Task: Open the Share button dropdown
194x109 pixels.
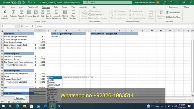Action: tap(191, 7)
